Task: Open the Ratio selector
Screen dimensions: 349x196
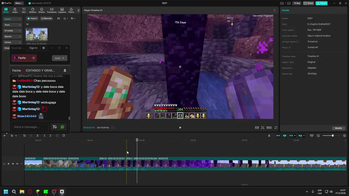Action: [x=269, y=127]
